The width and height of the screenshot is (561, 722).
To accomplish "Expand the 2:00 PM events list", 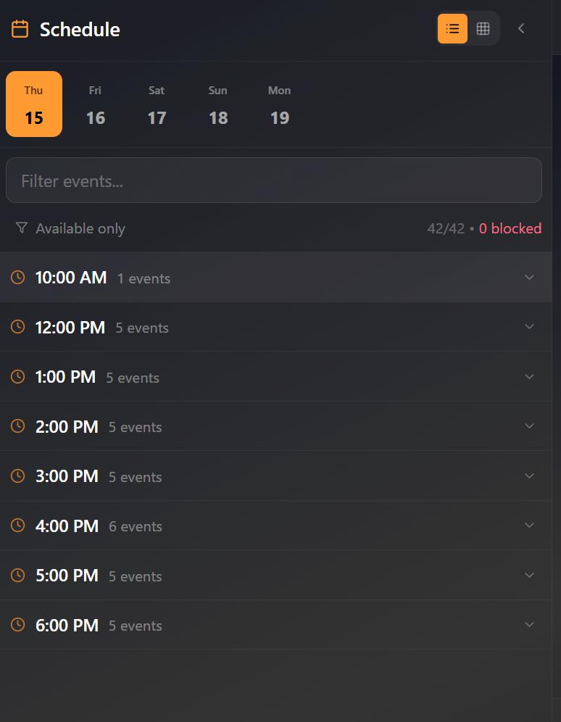I will pos(529,426).
